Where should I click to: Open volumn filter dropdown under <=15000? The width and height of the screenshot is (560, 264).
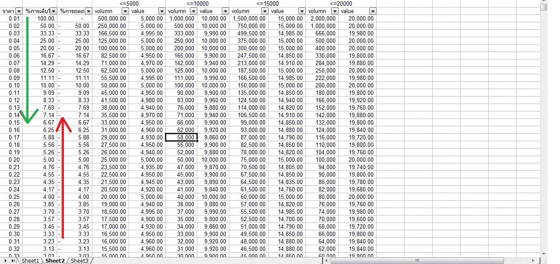click(x=266, y=11)
